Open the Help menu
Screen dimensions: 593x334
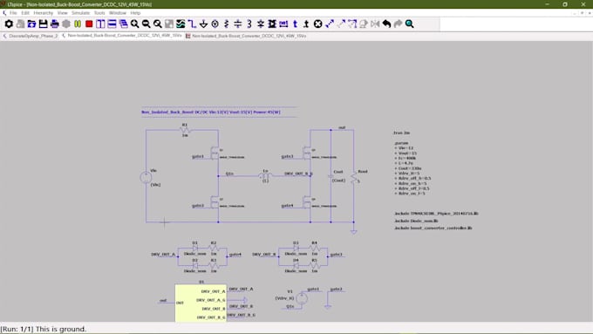coord(135,13)
